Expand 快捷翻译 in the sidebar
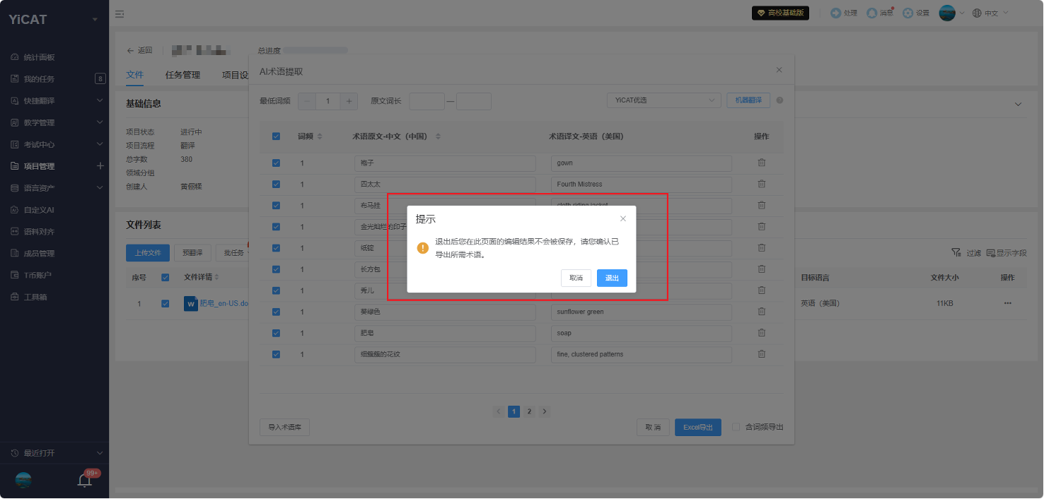Viewport: 1044px width, 499px height. coord(100,100)
